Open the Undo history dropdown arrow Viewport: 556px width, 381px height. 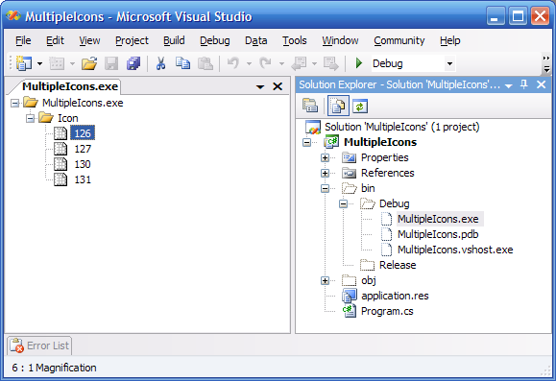point(249,63)
